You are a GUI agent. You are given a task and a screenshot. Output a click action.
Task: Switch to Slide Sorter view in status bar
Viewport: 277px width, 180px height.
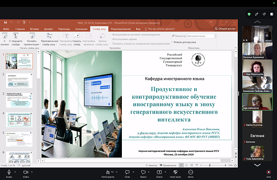click(187, 165)
